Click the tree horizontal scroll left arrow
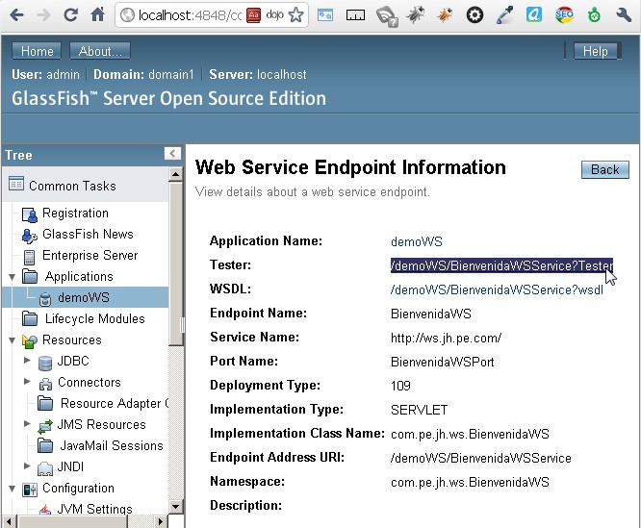 9,521
